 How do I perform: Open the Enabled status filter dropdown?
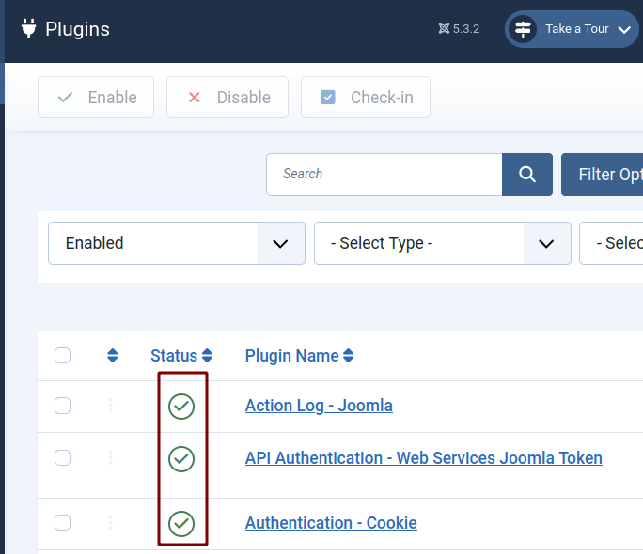tap(177, 243)
